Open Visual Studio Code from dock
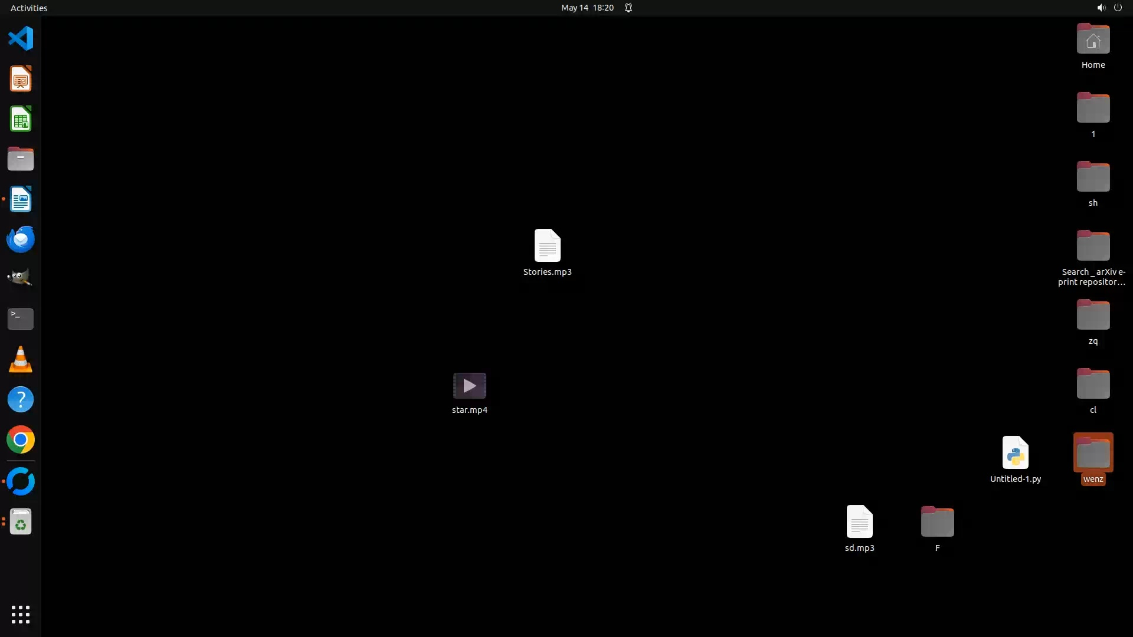The image size is (1133, 637). [x=21, y=39]
